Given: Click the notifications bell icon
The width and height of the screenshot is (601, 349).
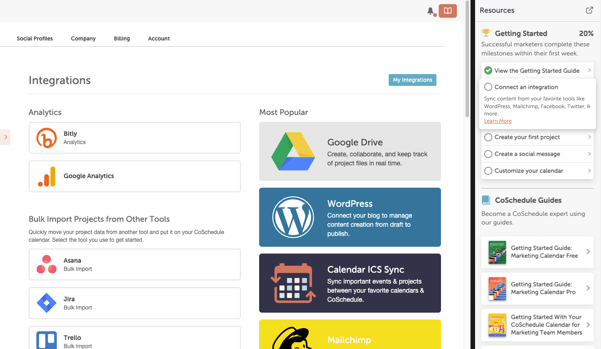Looking at the screenshot, I should 431,11.
